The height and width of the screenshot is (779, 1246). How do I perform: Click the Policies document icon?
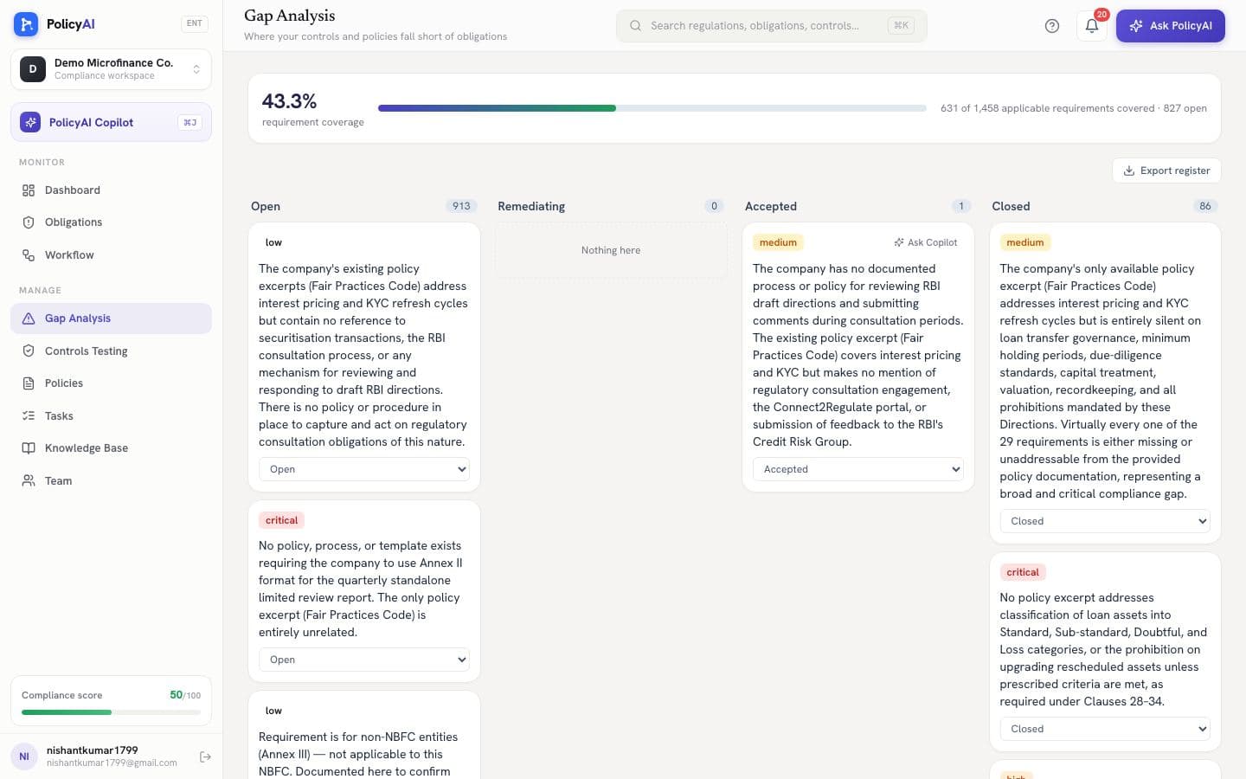[29, 383]
